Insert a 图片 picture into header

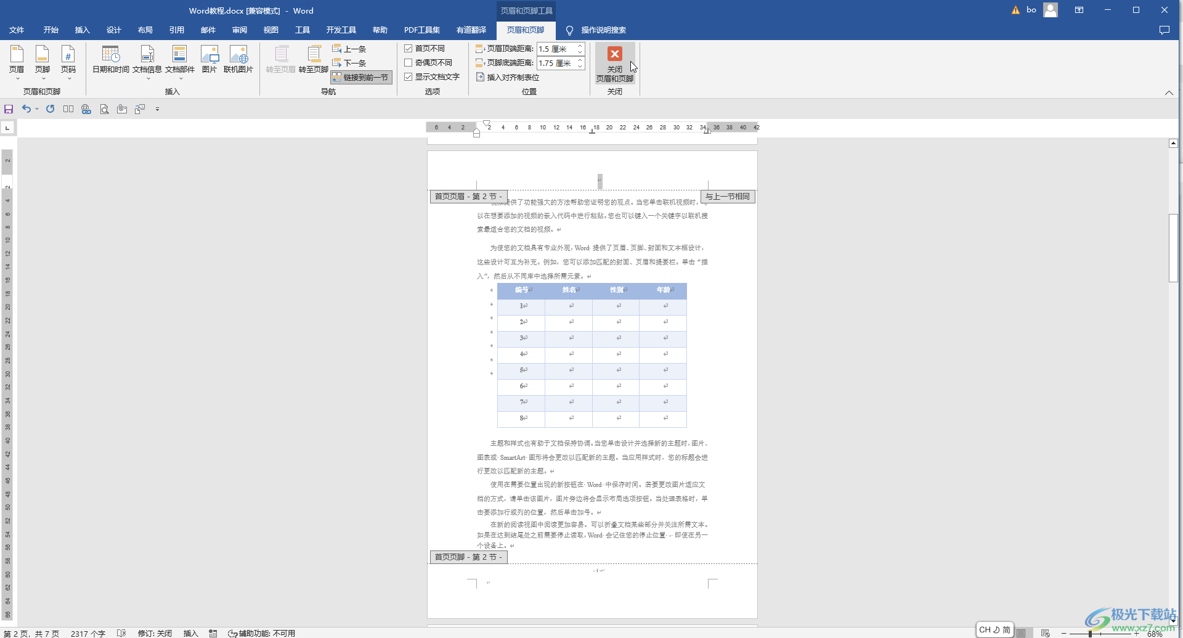point(209,60)
